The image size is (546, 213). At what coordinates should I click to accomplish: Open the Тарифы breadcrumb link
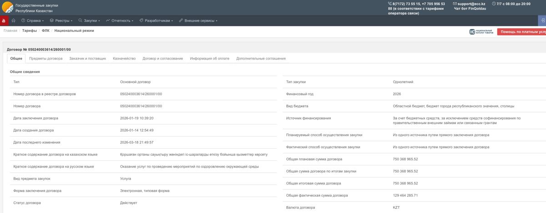tap(30, 31)
